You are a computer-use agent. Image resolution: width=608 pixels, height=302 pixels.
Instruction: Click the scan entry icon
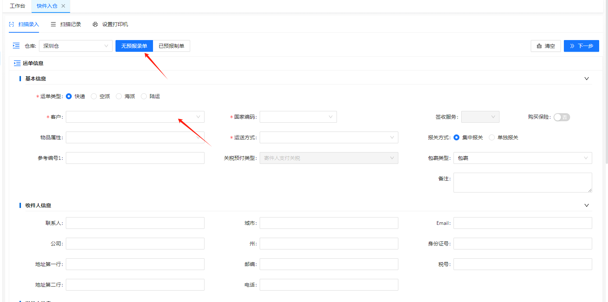(11, 24)
